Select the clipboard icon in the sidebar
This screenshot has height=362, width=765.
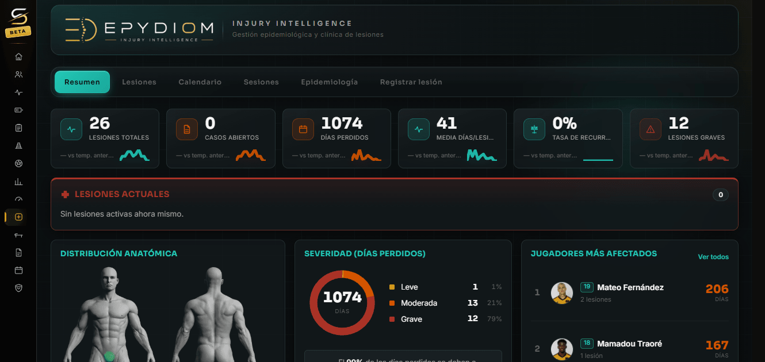coord(18,128)
